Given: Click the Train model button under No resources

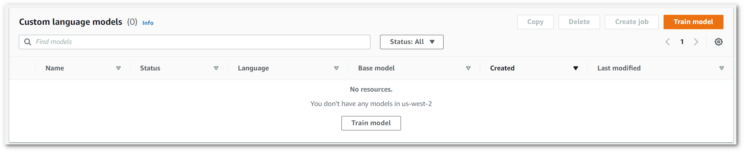Looking at the screenshot, I should pos(371,123).
